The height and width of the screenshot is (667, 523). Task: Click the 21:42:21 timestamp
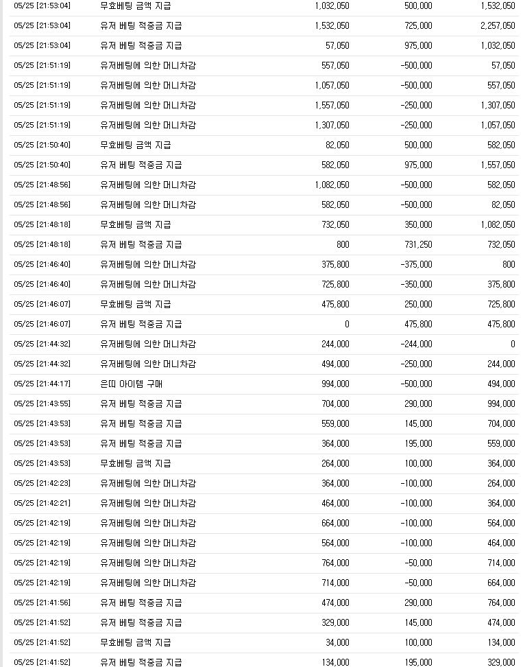pos(42,503)
